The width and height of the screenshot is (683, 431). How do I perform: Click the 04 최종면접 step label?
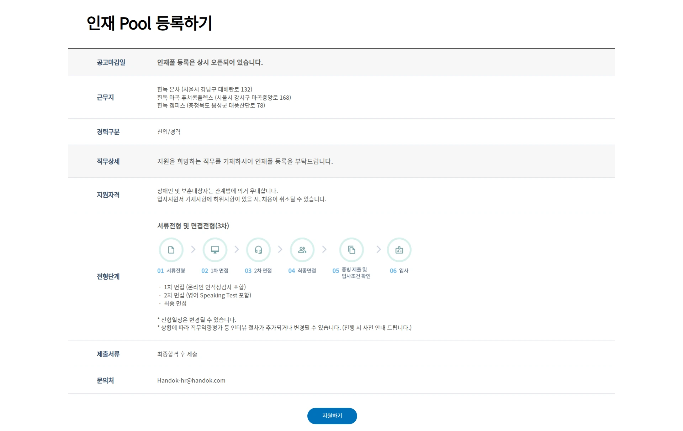tap(302, 271)
